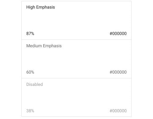This screenshot has height=119, width=153.
Task: Click the word Medium in the second card
Action: click(x=34, y=46)
